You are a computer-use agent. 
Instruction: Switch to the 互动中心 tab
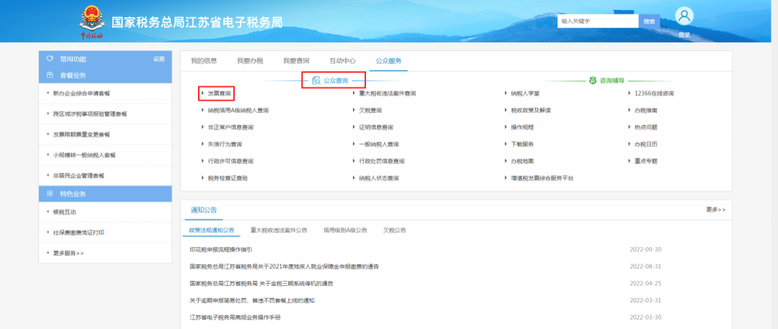[342, 61]
